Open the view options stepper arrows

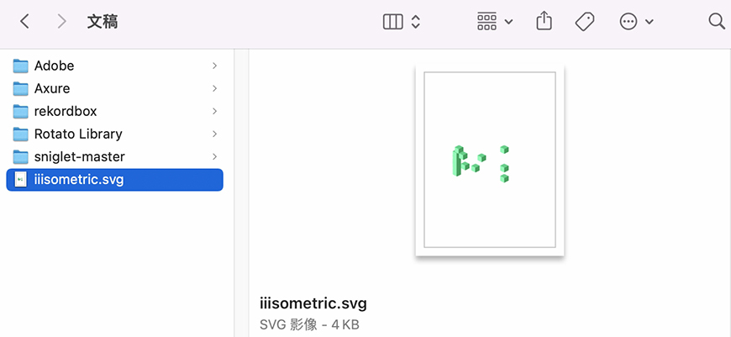[x=415, y=22]
